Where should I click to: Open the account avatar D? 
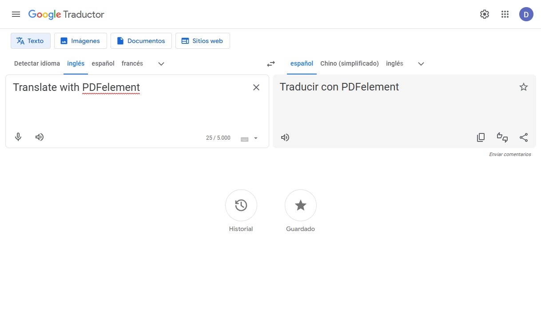point(526,14)
